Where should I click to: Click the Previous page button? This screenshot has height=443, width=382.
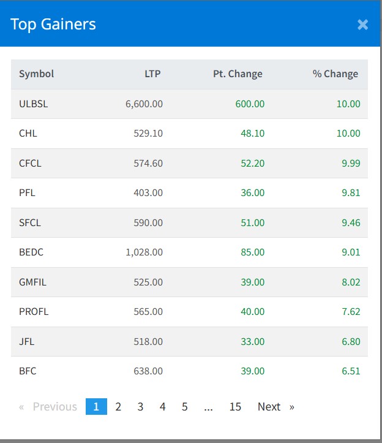click(49, 407)
